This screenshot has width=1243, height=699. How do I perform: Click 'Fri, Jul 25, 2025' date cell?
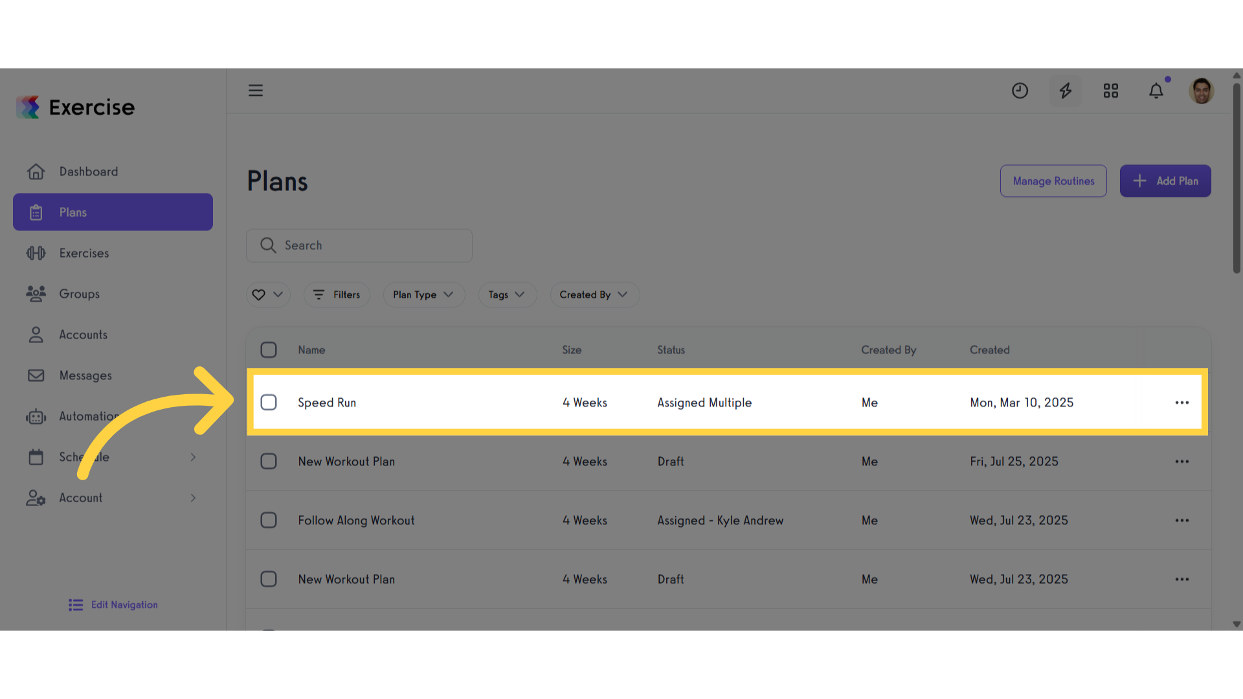click(x=1014, y=461)
